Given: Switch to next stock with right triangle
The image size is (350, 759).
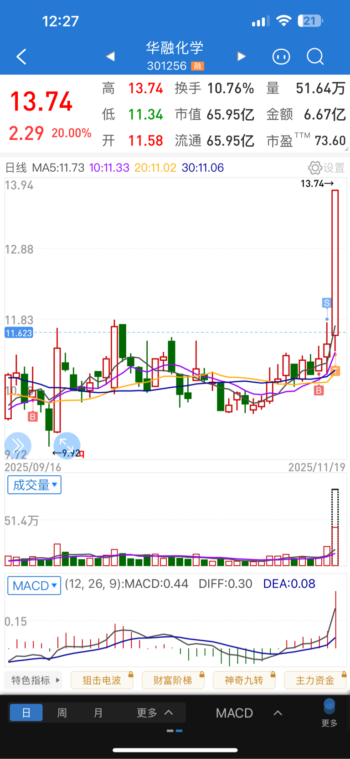Looking at the screenshot, I should tap(242, 56).
